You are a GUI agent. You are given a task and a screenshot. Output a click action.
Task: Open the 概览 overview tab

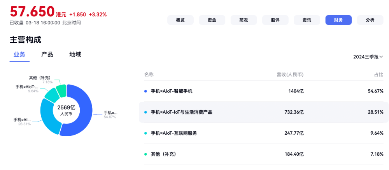(180, 20)
